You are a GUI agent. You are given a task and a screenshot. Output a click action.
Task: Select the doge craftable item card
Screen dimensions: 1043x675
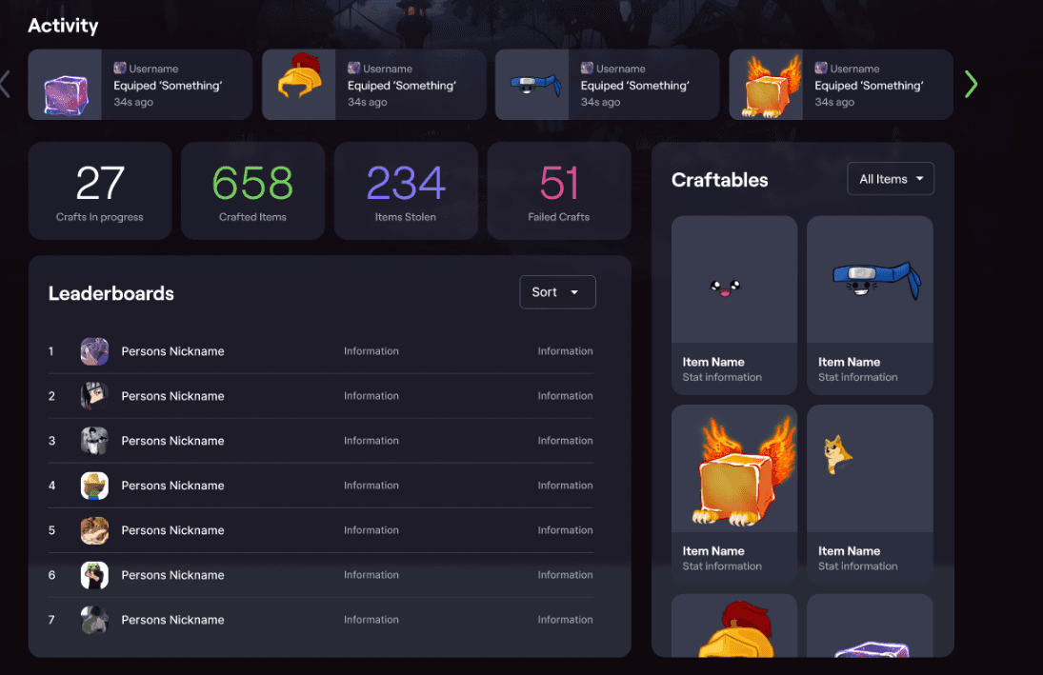[x=870, y=493]
